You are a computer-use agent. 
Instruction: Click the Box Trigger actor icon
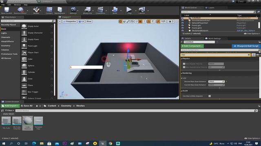pos(24,92)
